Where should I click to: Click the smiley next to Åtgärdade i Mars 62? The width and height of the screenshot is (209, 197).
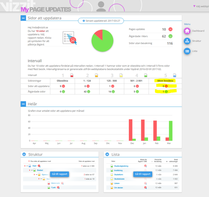[x=170, y=36]
